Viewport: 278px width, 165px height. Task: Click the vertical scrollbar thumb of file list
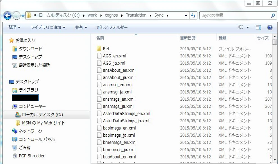click(275, 42)
